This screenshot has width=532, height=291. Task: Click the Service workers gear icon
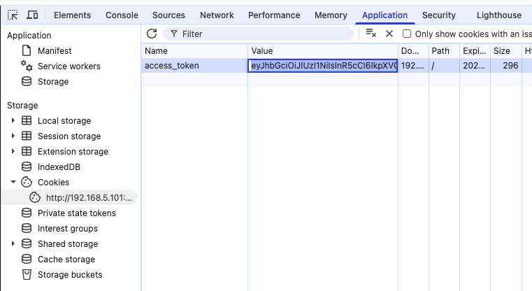click(x=27, y=66)
